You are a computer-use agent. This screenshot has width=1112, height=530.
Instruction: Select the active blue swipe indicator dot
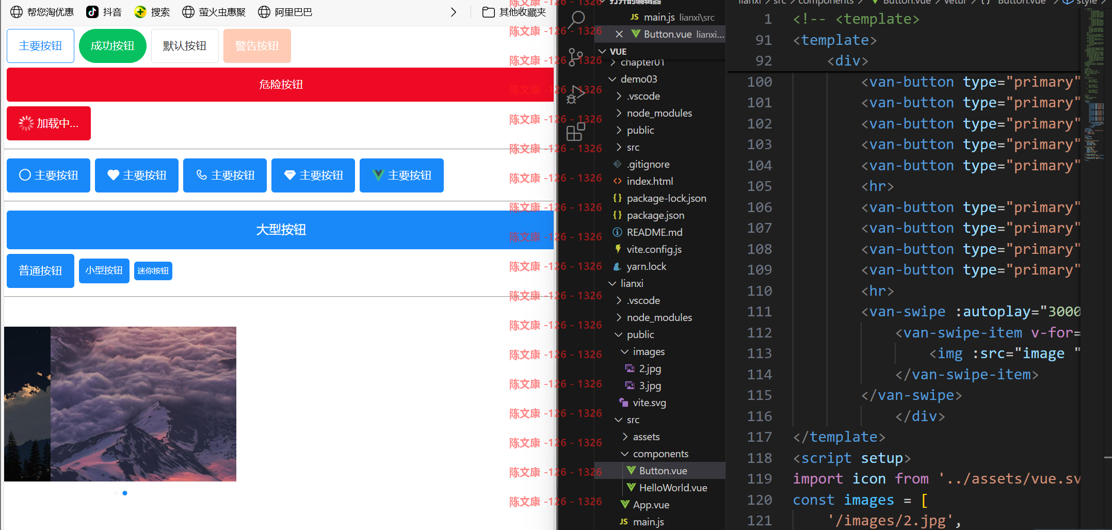125,493
